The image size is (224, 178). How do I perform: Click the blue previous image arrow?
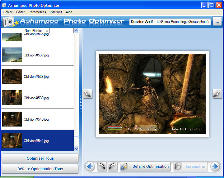coord(90,167)
